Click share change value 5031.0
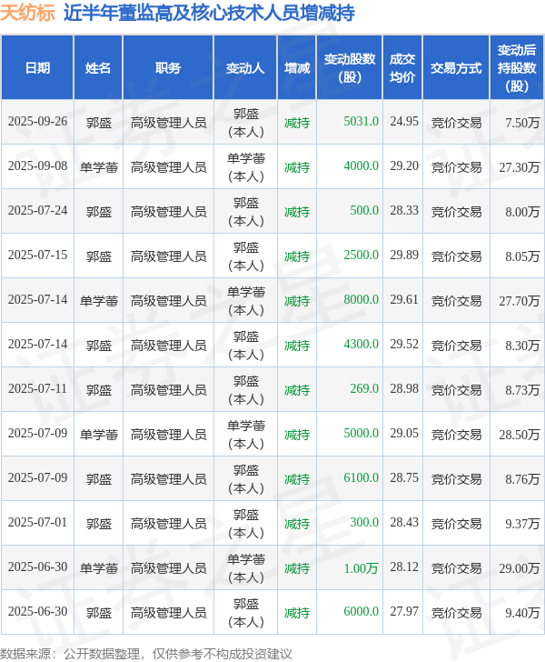Viewport: 545px width, 662px height. tap(362, 122)
